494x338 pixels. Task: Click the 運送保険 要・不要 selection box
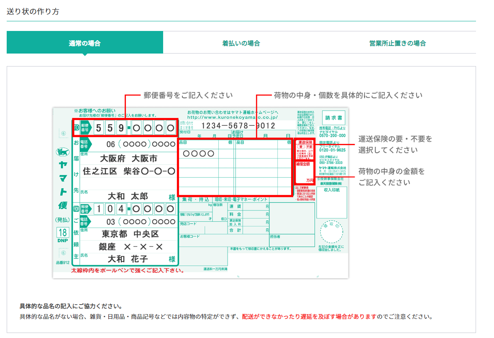305,150
